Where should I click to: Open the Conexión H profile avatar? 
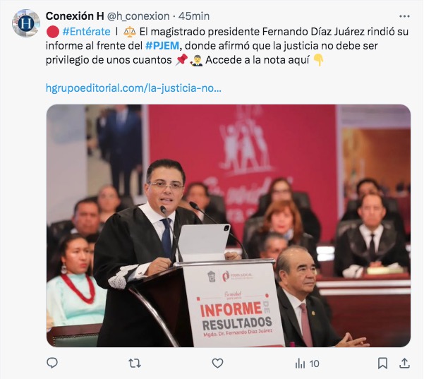tap(26, 23)
